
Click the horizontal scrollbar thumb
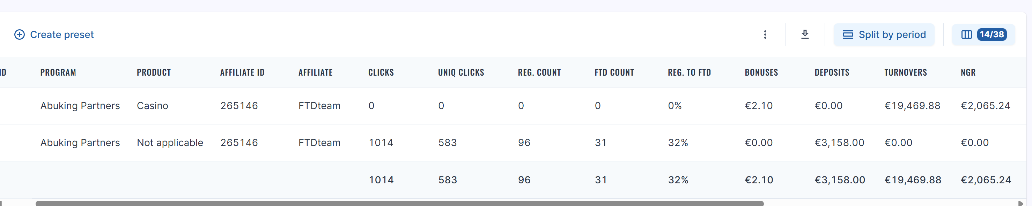399,203
